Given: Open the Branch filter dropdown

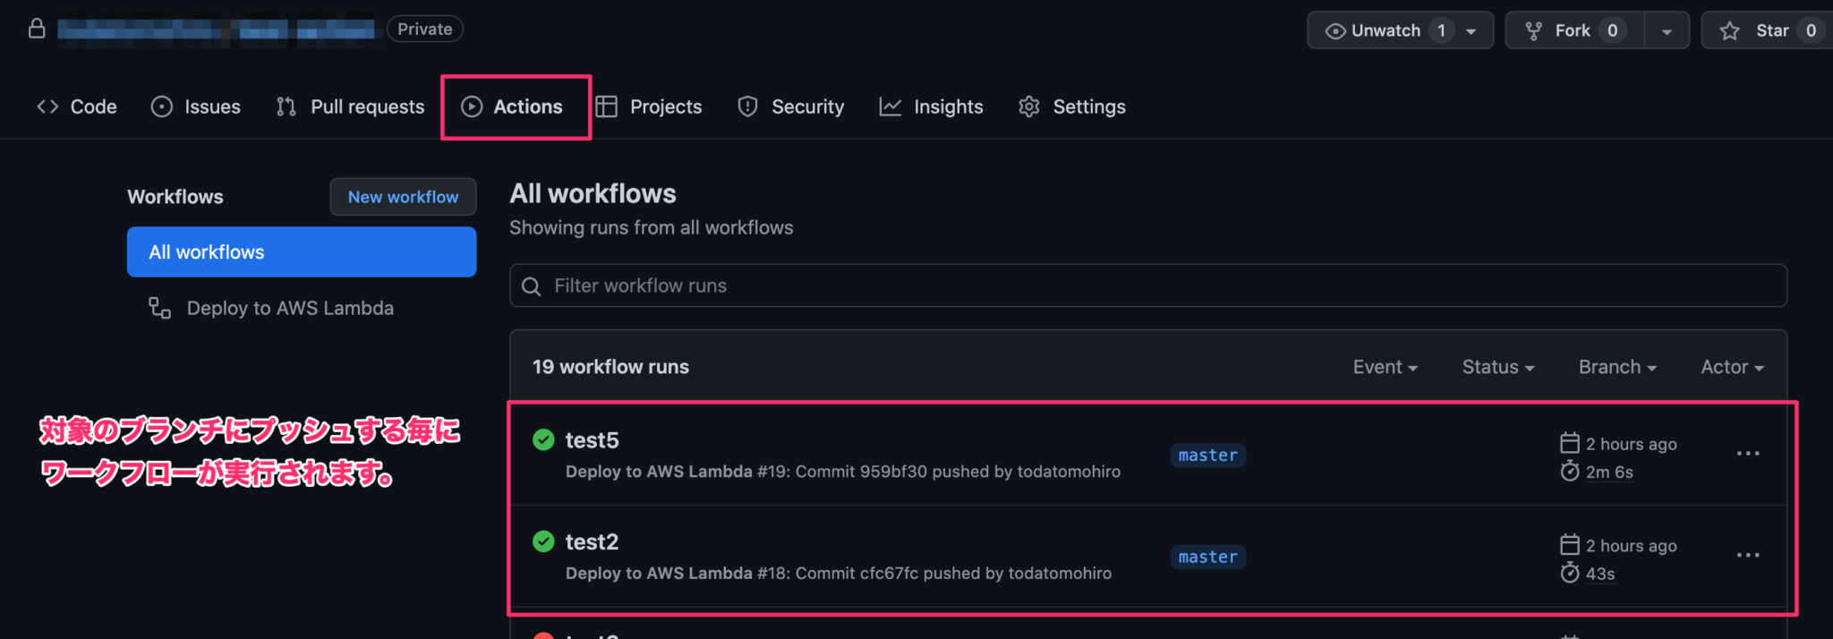Looking at the screenshot, I should pos(1616,367).
